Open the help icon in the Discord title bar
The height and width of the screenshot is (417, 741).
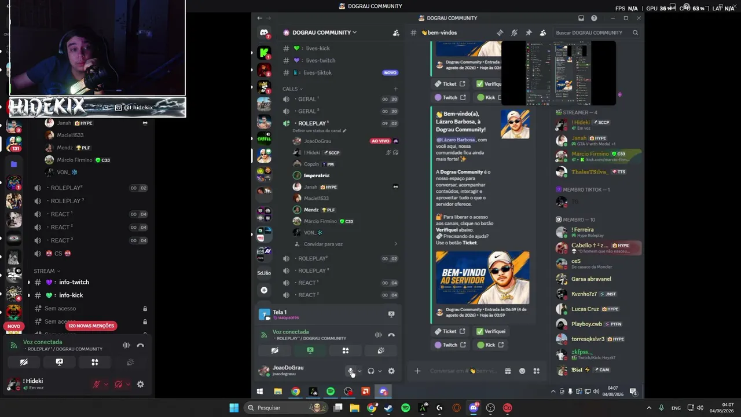(593, 18)
